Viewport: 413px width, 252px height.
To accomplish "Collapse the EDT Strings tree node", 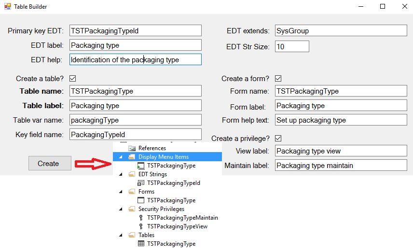I will (x=121, y=174).
